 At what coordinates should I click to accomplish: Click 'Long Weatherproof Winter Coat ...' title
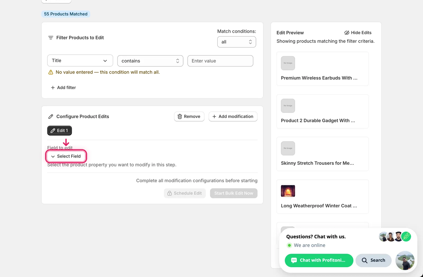tap(319, 206)
